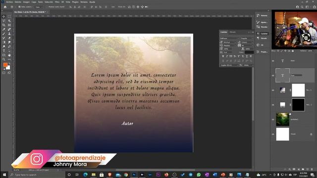Toggle Mostrar contr. transf. checkbox
The width and height of the screenshot is (317, 178).
pos(47,7)
